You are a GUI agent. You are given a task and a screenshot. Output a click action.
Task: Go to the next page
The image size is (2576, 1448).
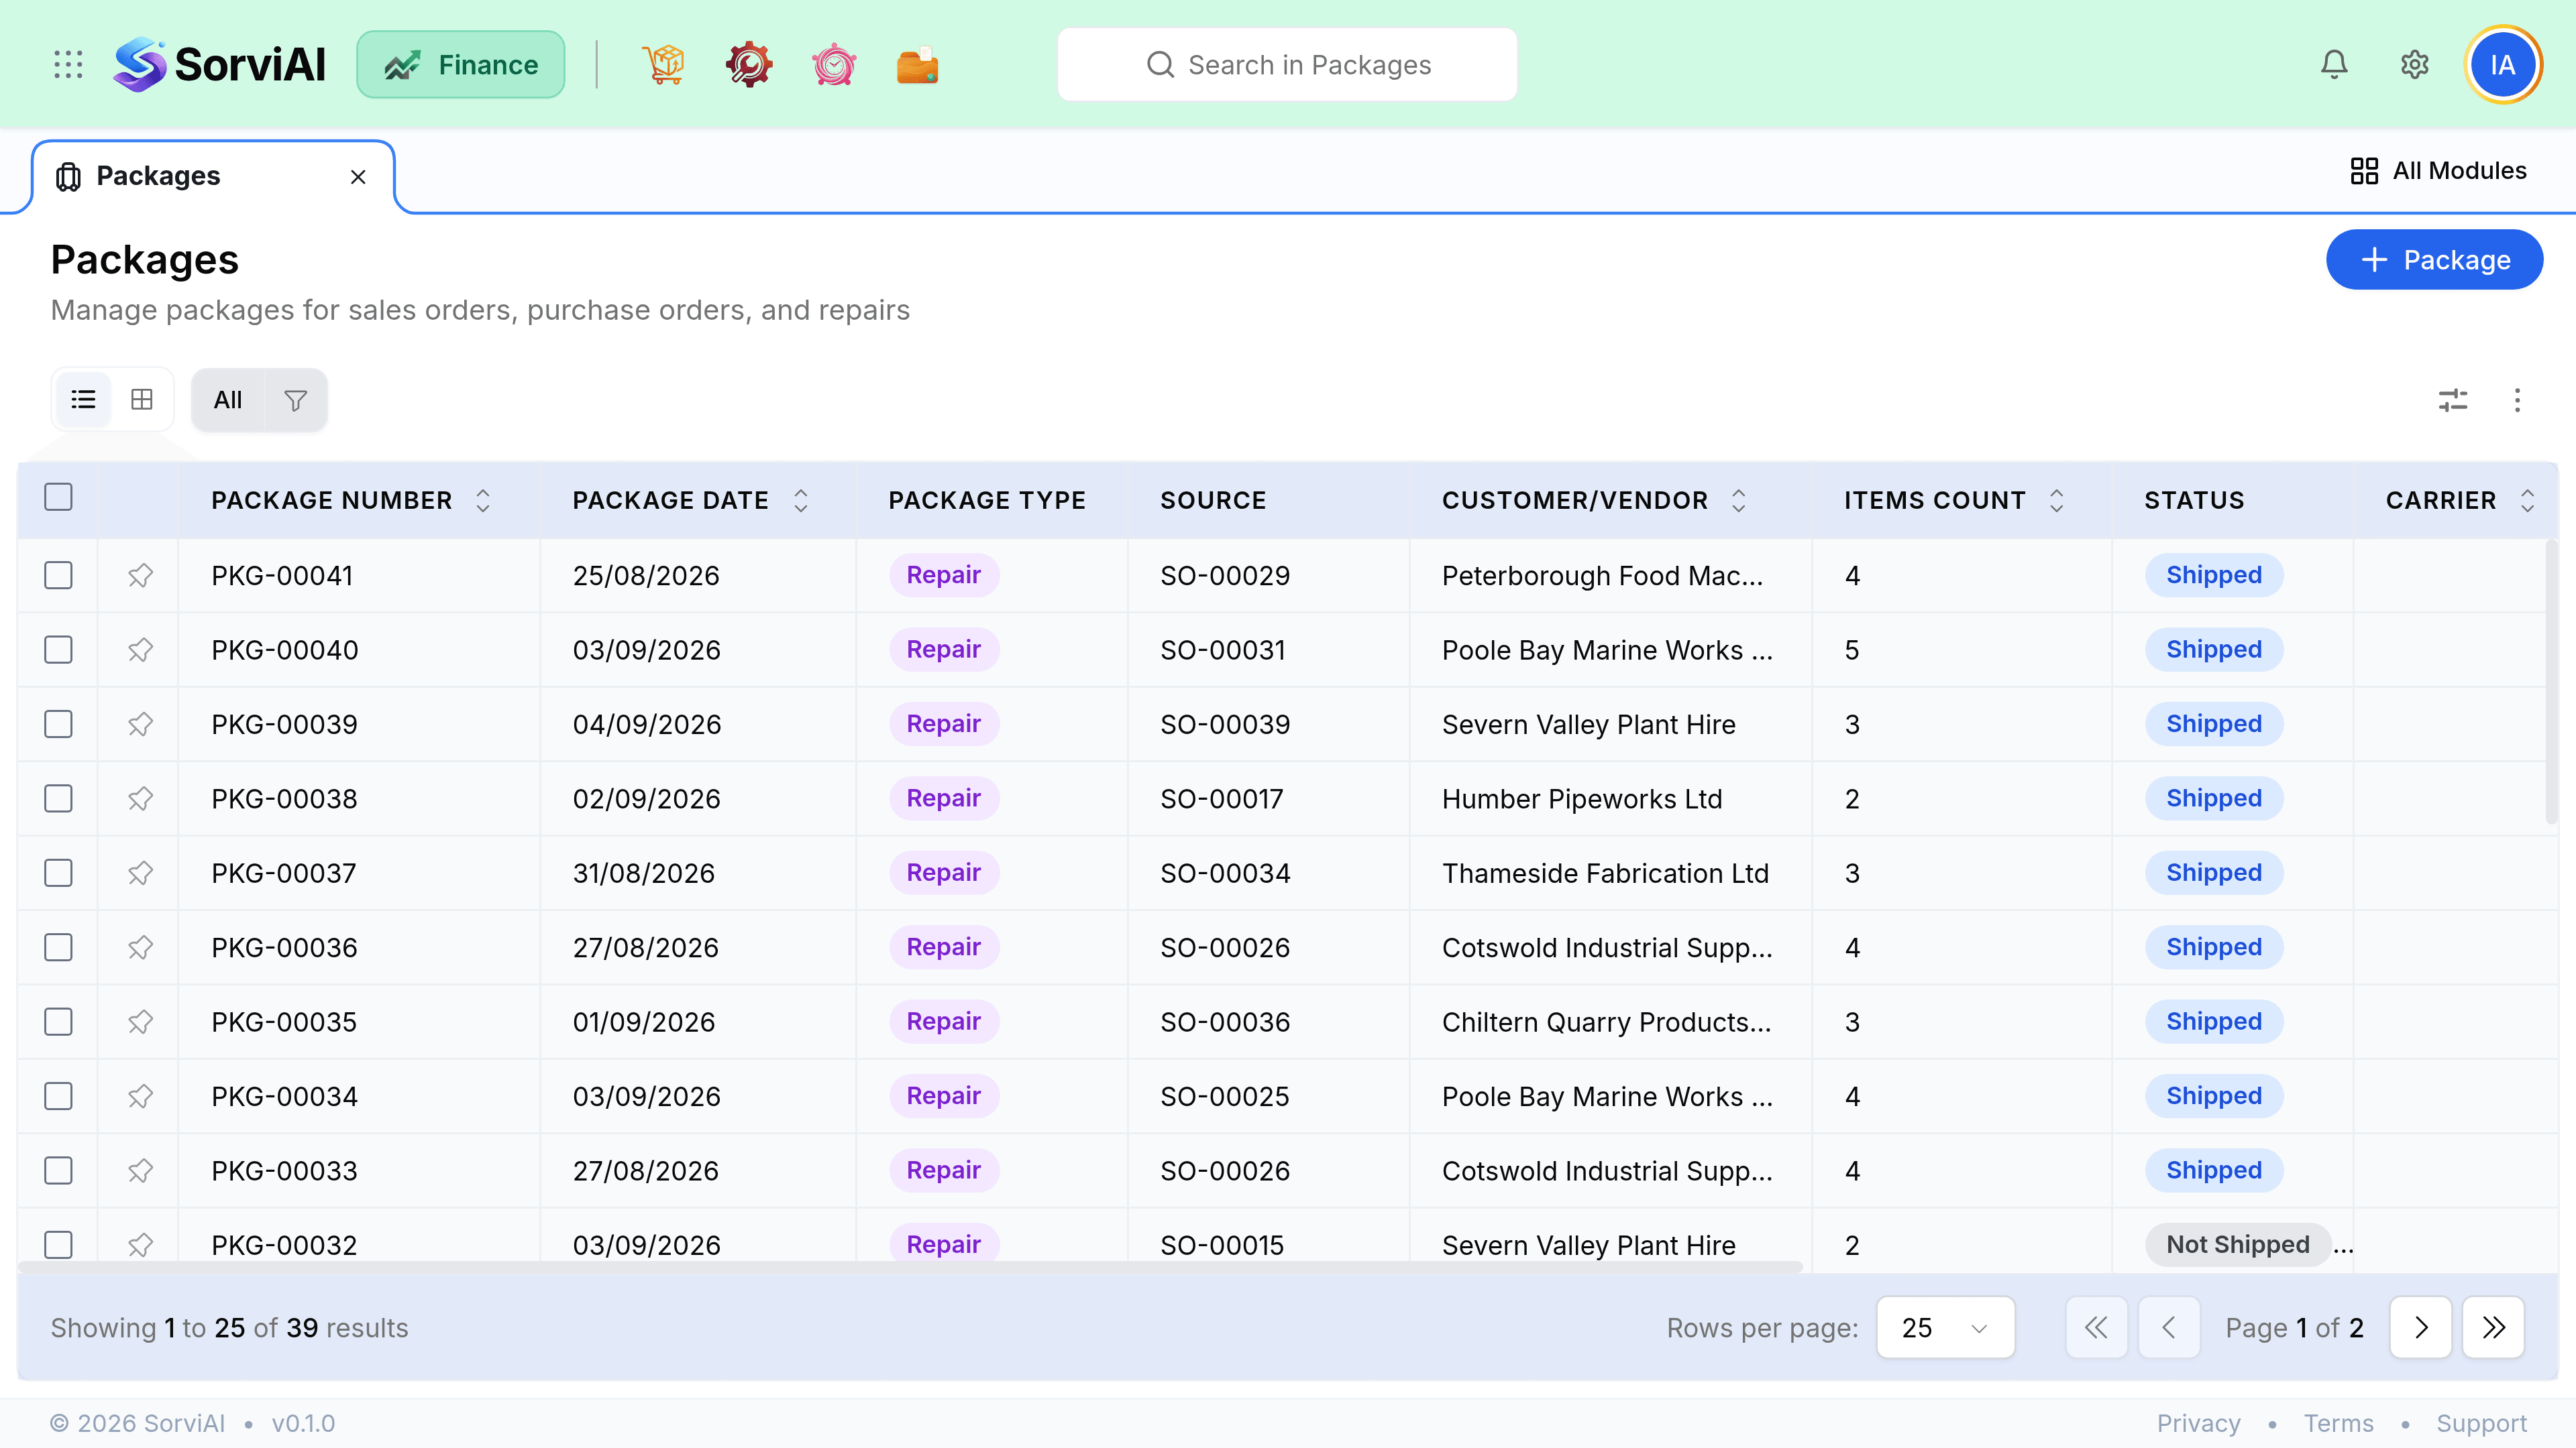pos(2421,1328)
